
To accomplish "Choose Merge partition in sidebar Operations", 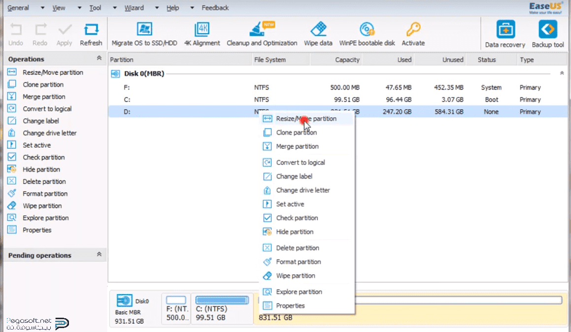I will [x=36, y=97].
